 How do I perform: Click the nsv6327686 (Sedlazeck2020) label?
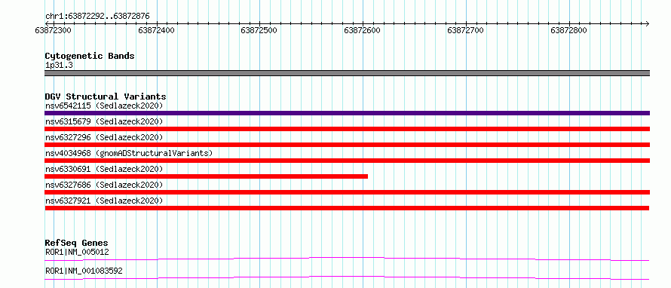coord(104,185)
